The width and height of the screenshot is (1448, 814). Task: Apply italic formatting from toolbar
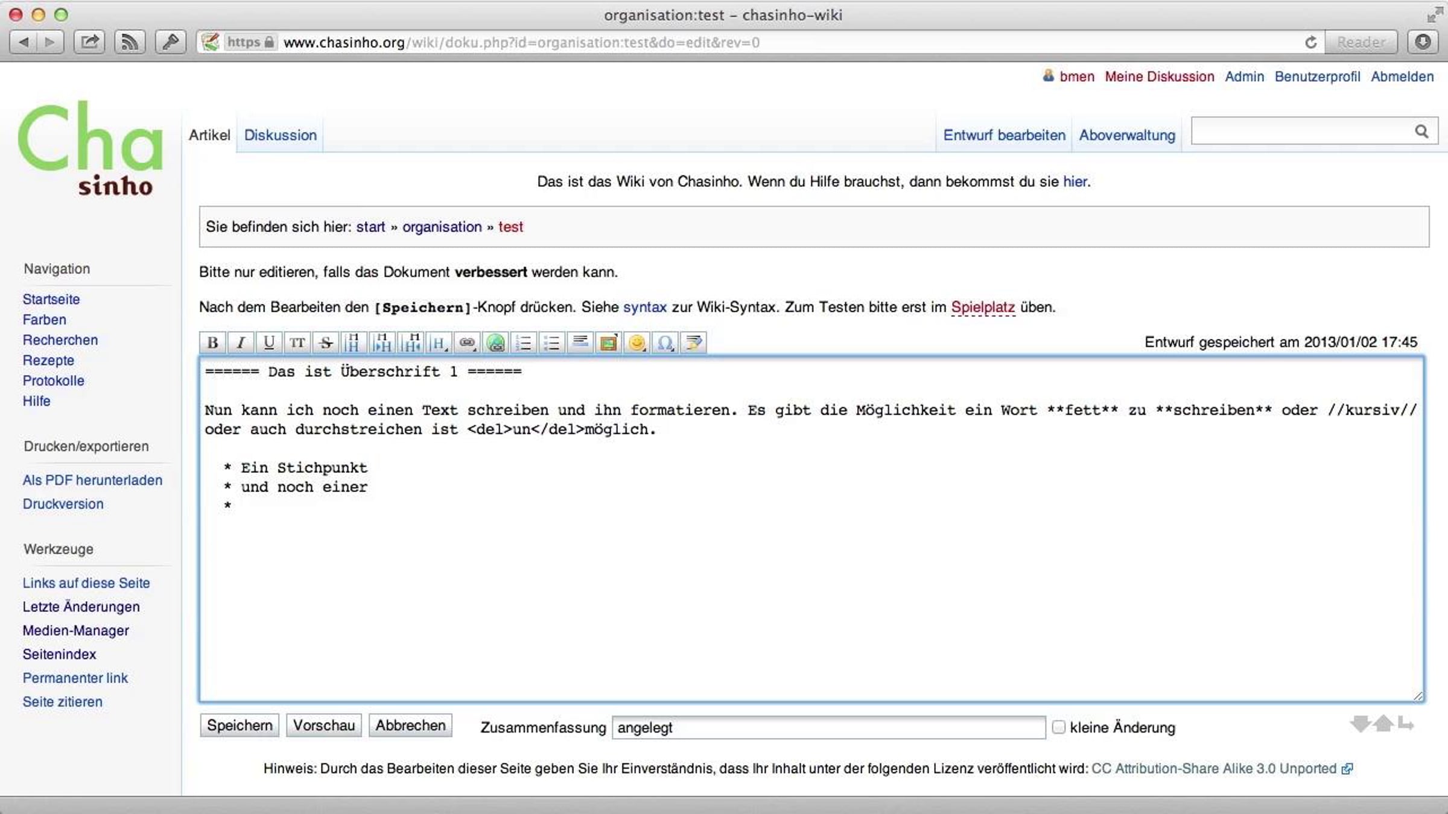coord(241,343)
